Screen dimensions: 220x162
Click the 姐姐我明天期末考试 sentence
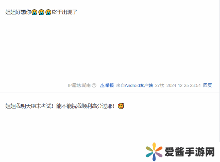29,106
